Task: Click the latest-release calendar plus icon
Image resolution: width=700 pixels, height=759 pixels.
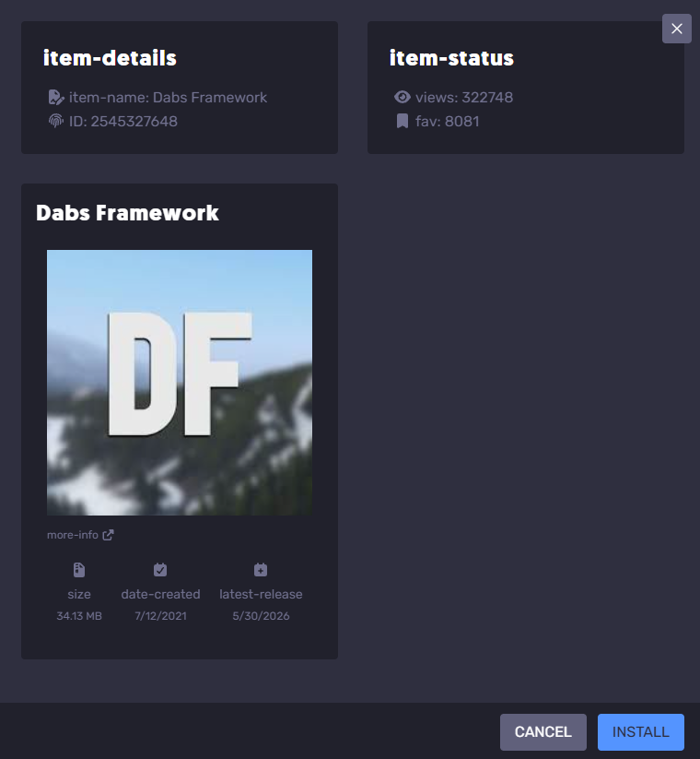Action: point(261,570)
